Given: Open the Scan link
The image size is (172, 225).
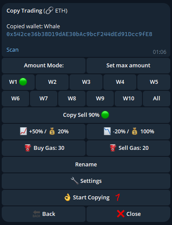Looking at the screenshot, I should [13, 50].
